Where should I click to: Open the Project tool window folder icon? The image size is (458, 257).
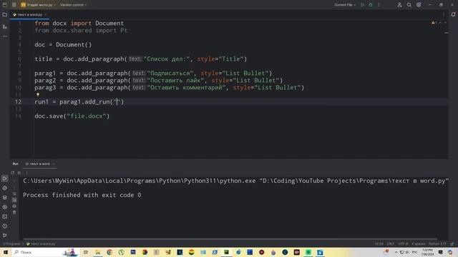[5, 14]
